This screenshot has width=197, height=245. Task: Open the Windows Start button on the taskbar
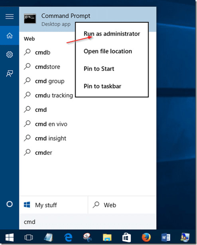pyautogui.click(x=10, y=237)
